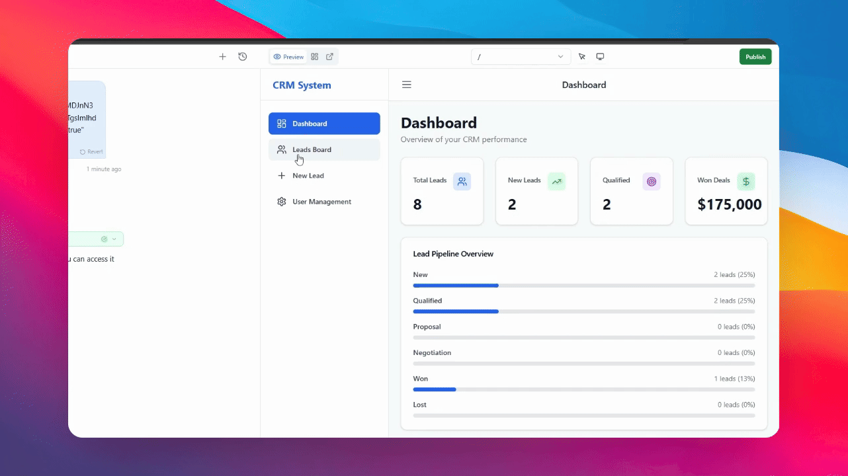
Task: Click the "New Leads" card label
Action: point(525,180)
